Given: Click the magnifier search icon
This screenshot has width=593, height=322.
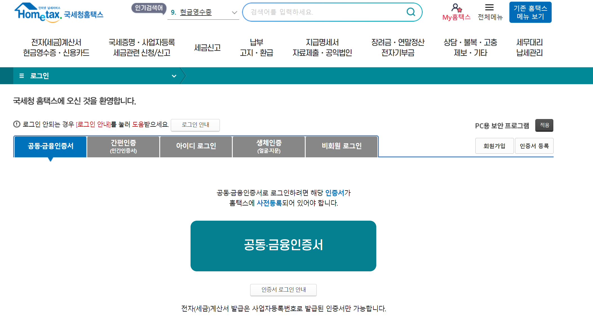Looking at the screenshot, I should pos(411,12).
